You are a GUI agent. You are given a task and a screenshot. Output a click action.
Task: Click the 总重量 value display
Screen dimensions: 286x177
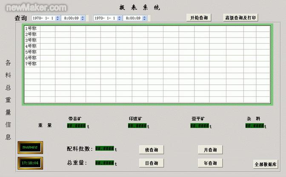coord(105,163)
